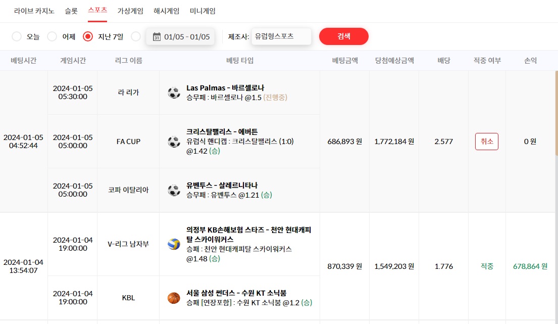
Task: Select the custom date range radio button
Action: coord(135,36)
